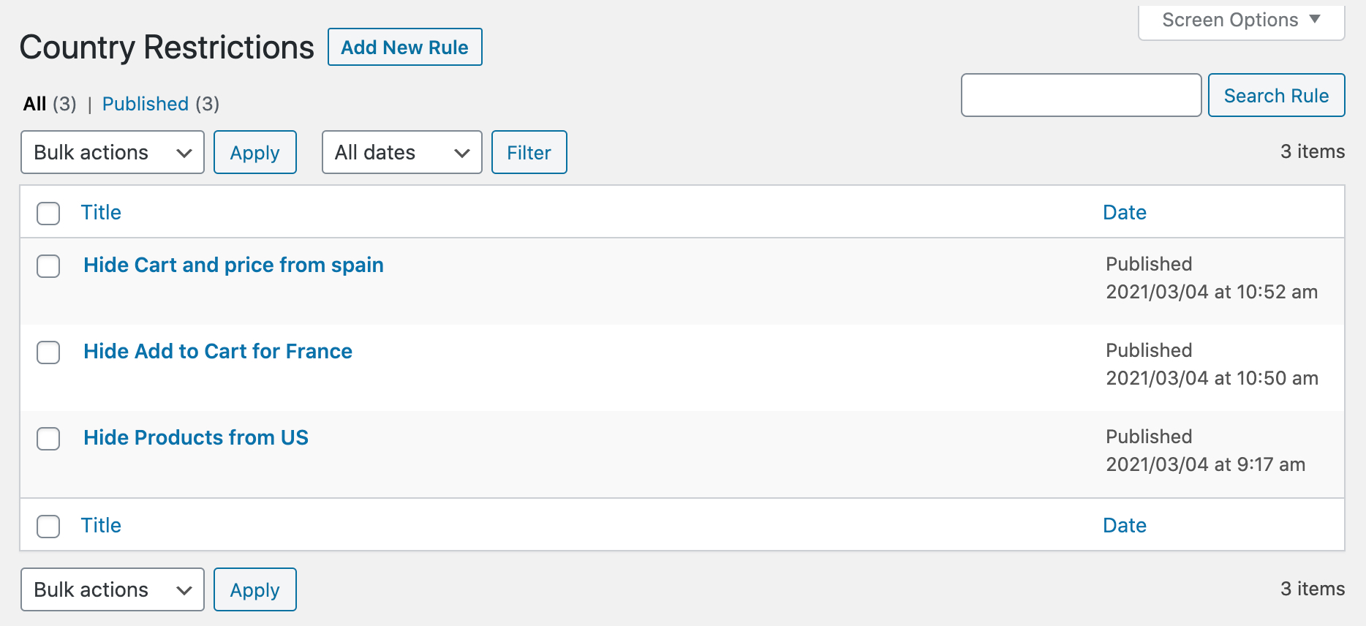
Task: Expand the bottom Bulk actions selector
Action: (112, 589)
